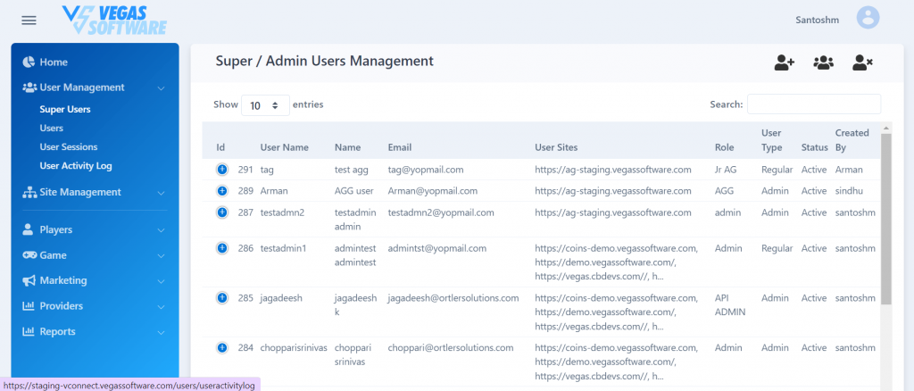This screenshot has height=391, width=914.
Task: Click the Players person icon
Action: tap(28, 229)
